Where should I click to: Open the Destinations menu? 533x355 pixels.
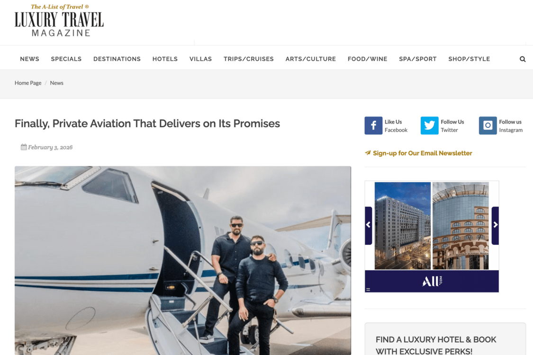117,59
